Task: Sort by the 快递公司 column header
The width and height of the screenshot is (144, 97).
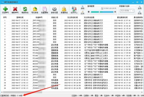Action: click(x=55, y=17)
